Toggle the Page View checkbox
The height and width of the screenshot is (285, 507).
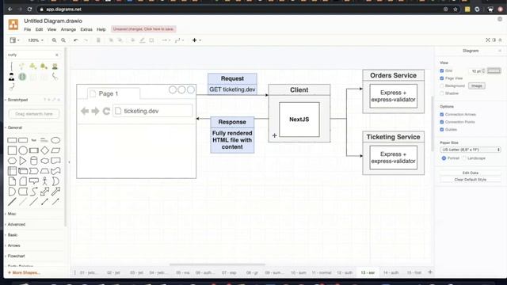442,78
